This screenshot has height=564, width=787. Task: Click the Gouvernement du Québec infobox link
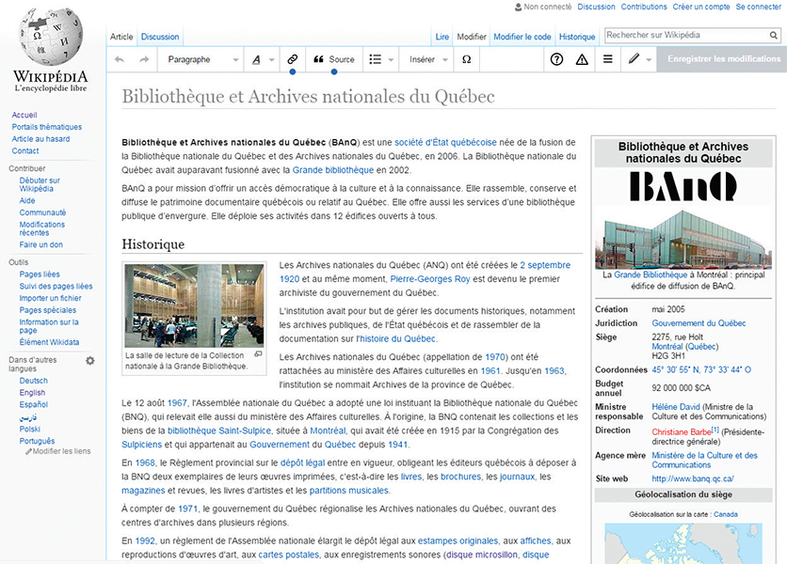click(x=699, y=323)
